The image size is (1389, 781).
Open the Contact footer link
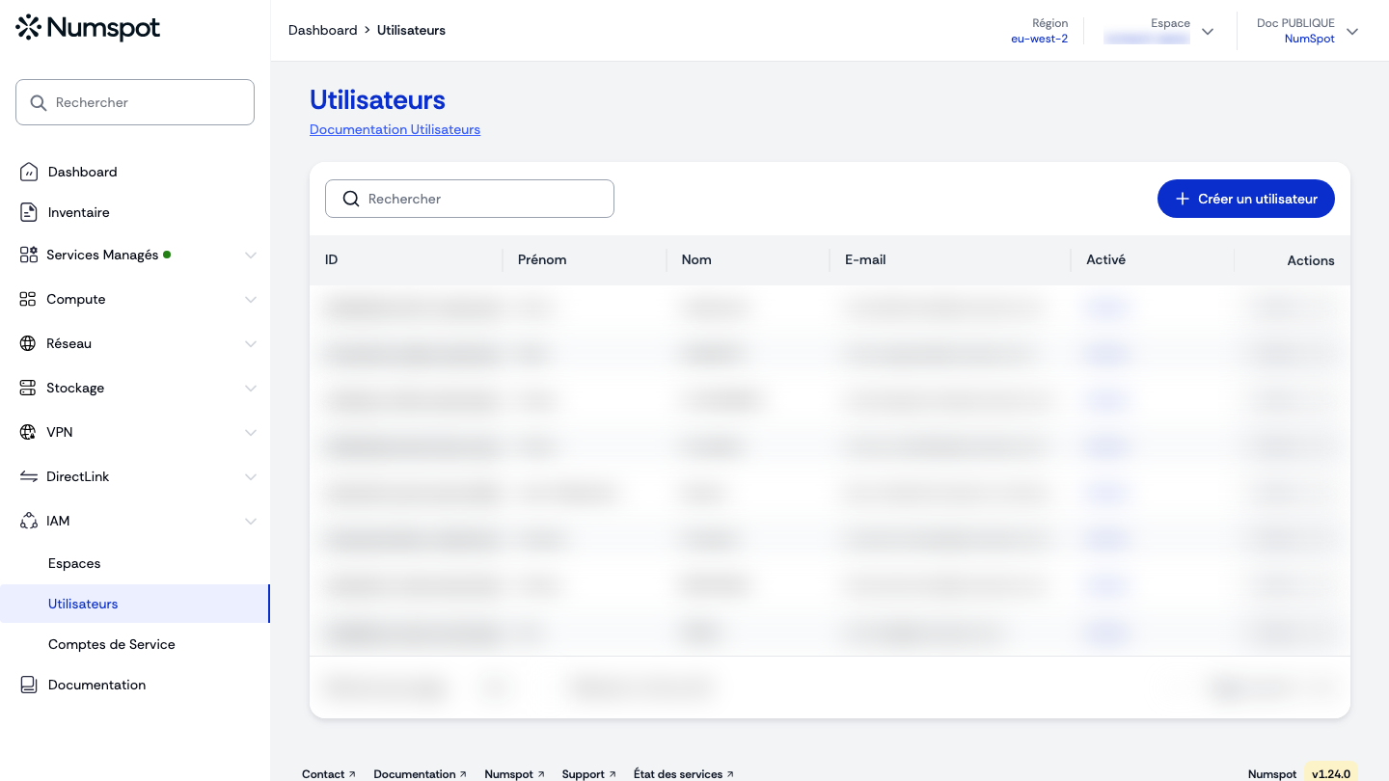(329, 774)
